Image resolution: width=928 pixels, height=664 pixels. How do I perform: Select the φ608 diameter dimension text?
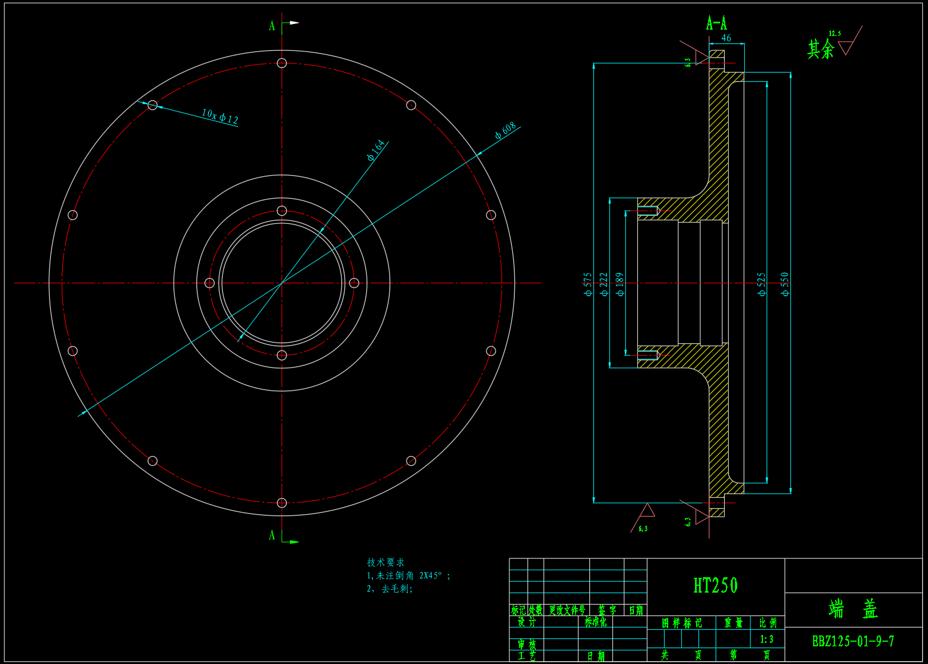coord(505,130)
